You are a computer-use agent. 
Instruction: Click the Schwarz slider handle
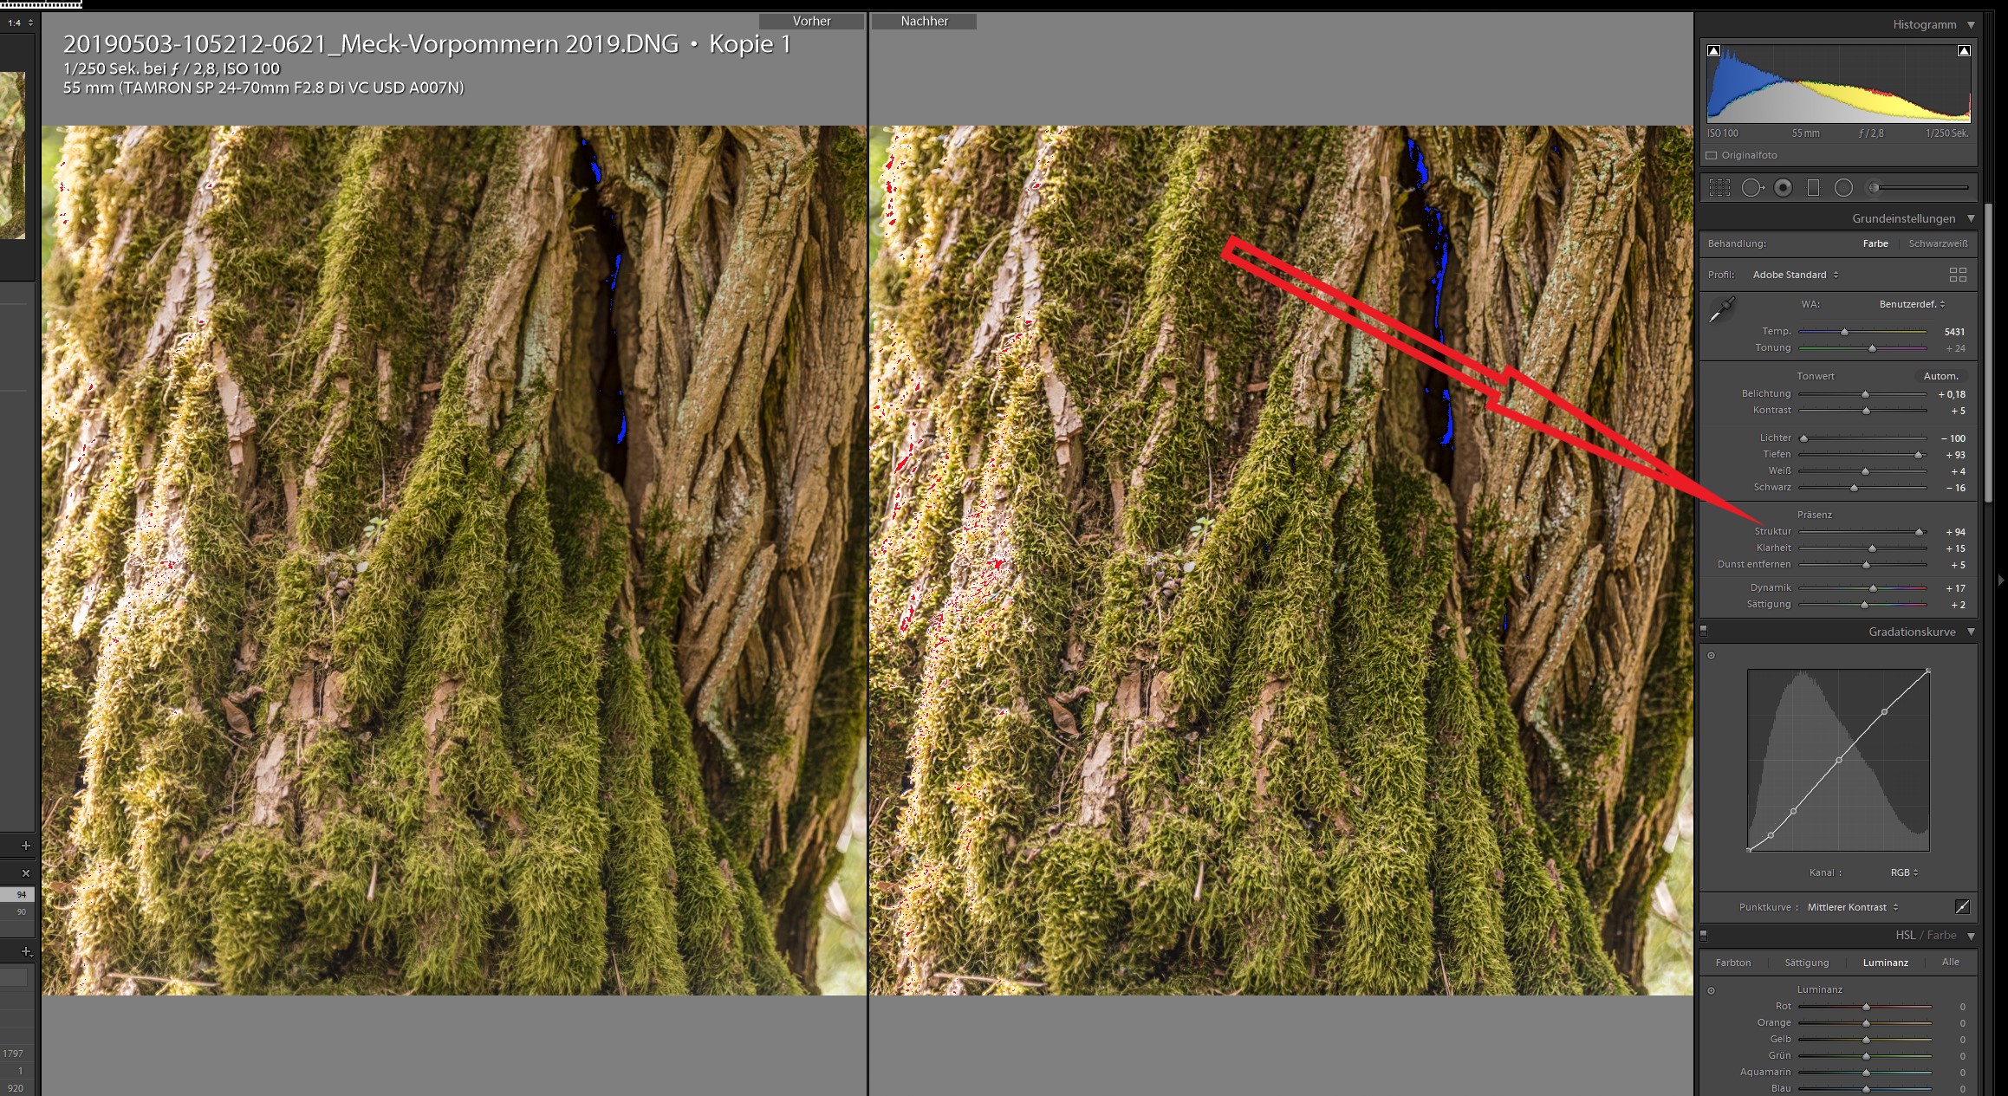coord(1854,489)
